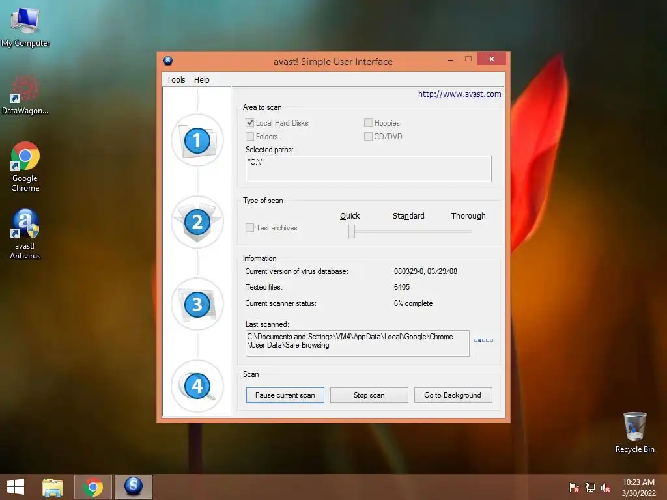Viewport: 667px width, 500px height.
Task: Click the Tested files value 6405
Action: coord(401,287)
